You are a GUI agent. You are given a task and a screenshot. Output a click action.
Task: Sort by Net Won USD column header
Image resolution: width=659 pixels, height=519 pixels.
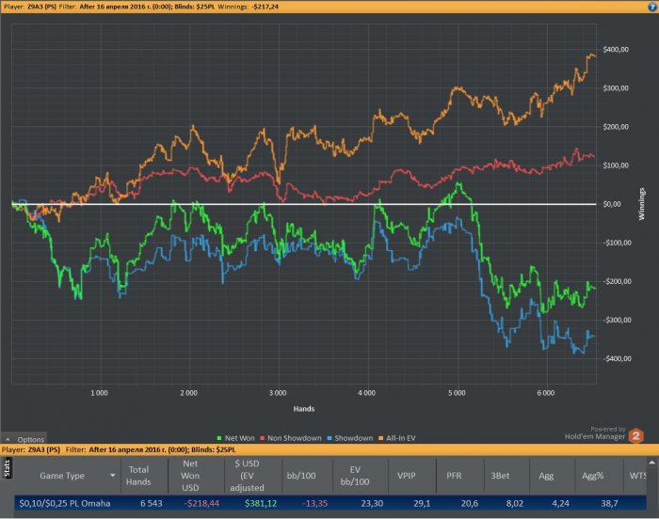point(190,476)
